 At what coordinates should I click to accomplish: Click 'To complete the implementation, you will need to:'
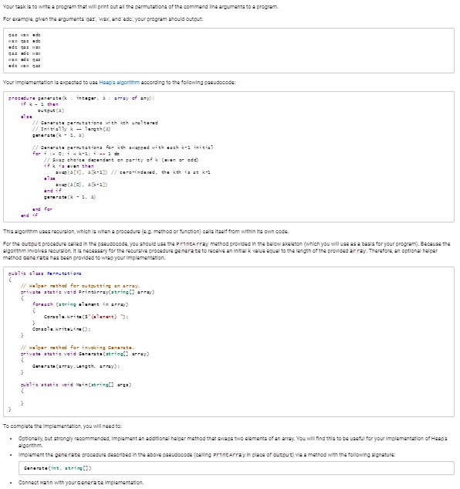pyautogui.click(x=63, y=426)
